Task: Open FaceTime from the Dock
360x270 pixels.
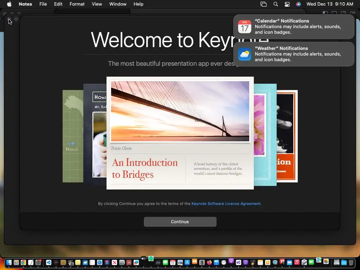Action: (311, 262)
